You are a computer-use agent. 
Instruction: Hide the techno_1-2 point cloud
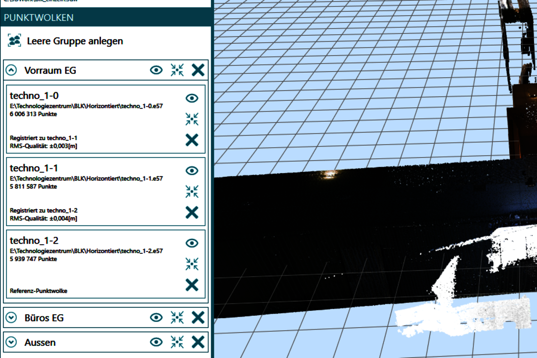click(192, 243)
